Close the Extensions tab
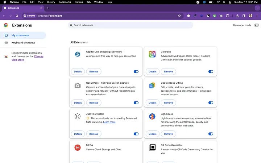 pos(41,8)
